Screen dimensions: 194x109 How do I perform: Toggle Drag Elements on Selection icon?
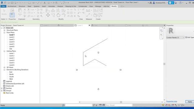pyautogui.click(x=176, y=105)
